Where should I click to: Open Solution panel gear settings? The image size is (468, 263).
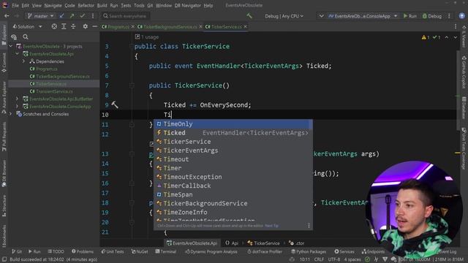click(85, 26)
